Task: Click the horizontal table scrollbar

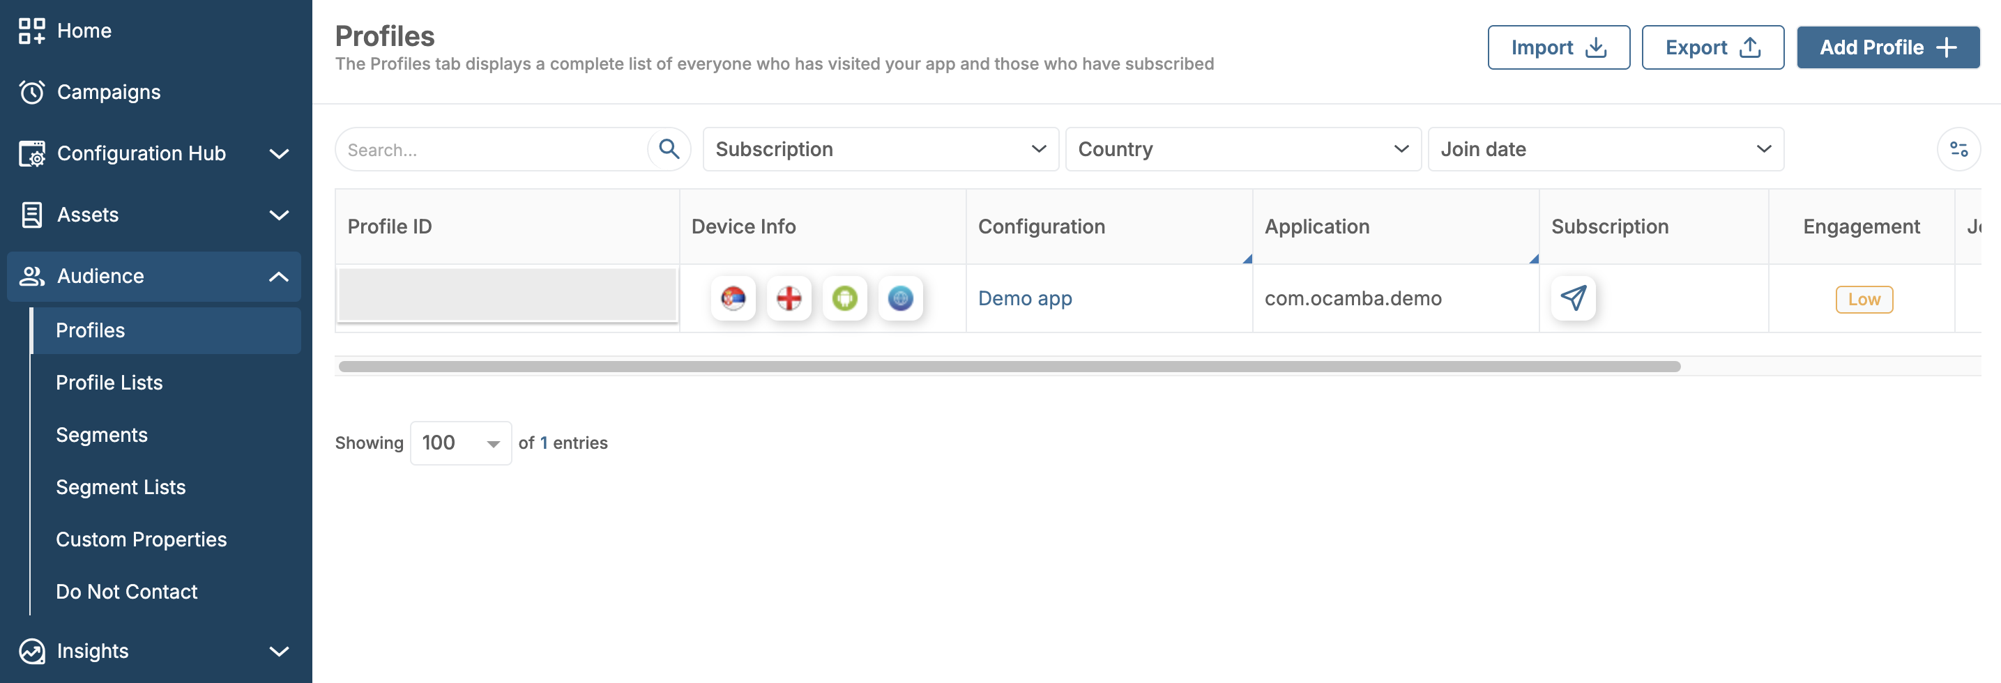Action: [1009, 367]
